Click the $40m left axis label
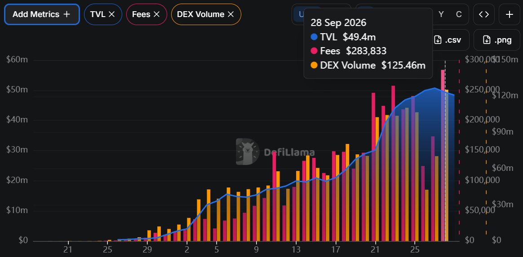Image resolution: width=523 pixels, height=257 pixels. click(x=17, y=120)
